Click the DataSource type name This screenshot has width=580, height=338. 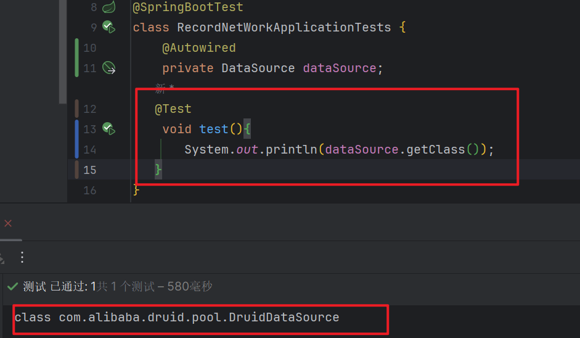pyautogui.click(x=258, y=68)
